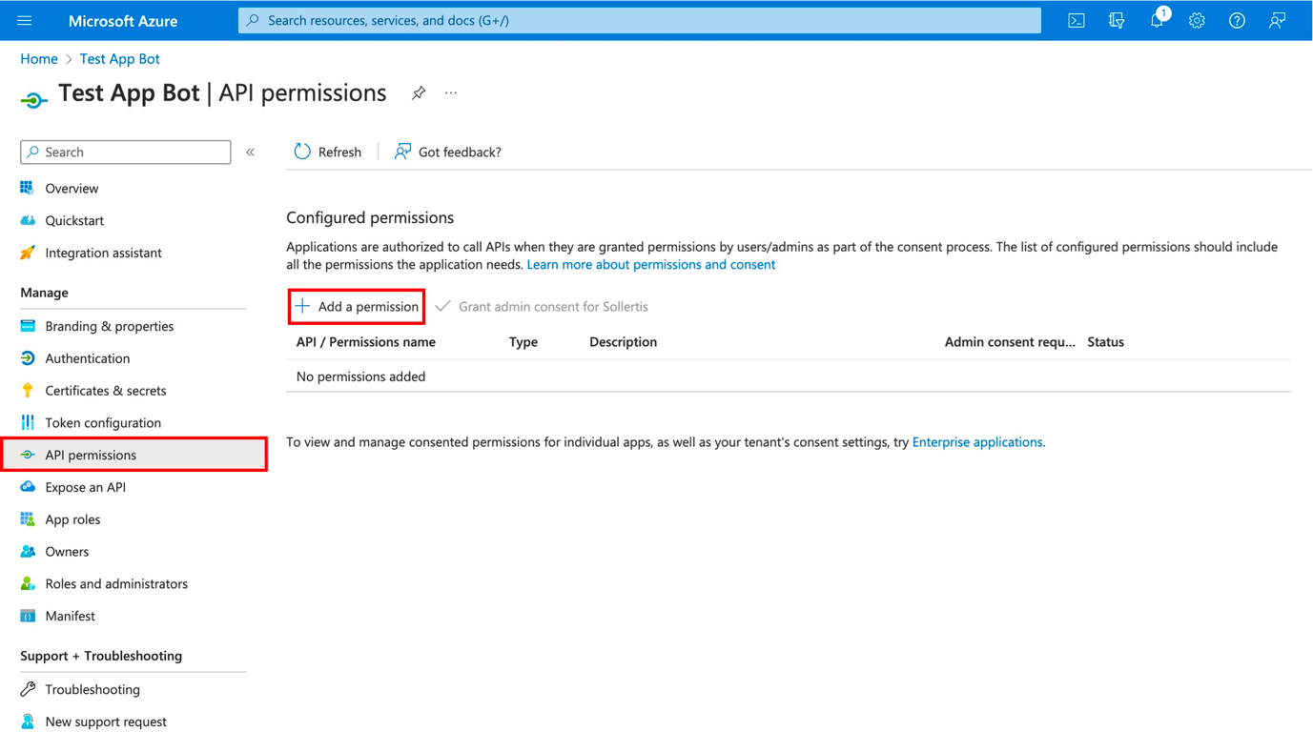Open the Owners page
This screenshot has width=1313, height=752.
(67, 552)
